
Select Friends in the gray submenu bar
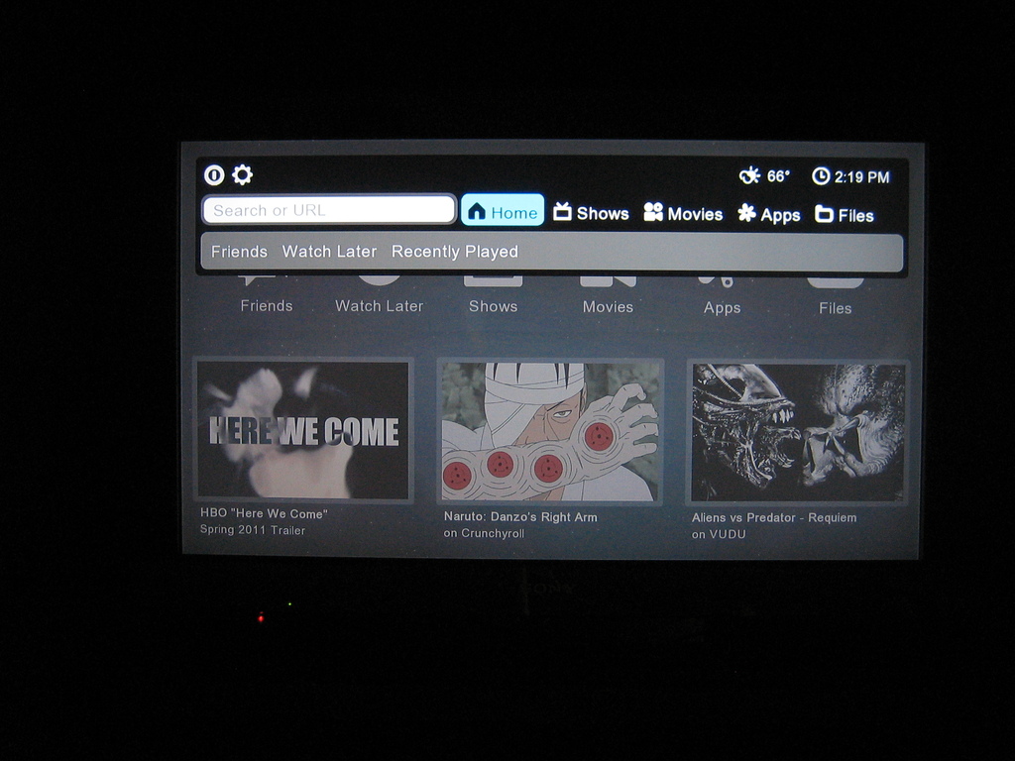pyautogui.click(x=239, y=251)
